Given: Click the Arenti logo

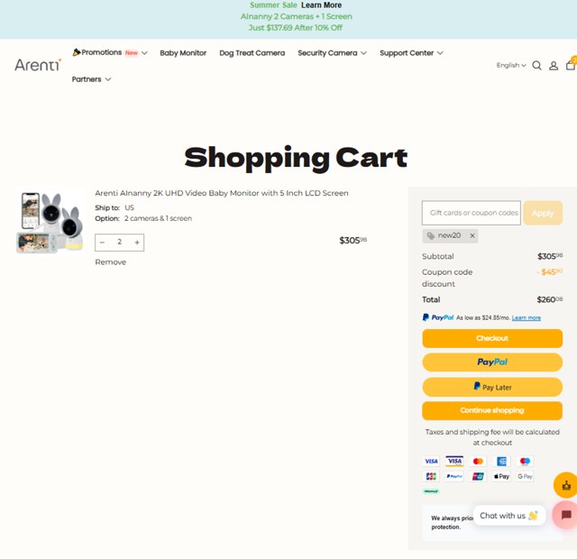Looking at the screenshot, I should 38,65.
